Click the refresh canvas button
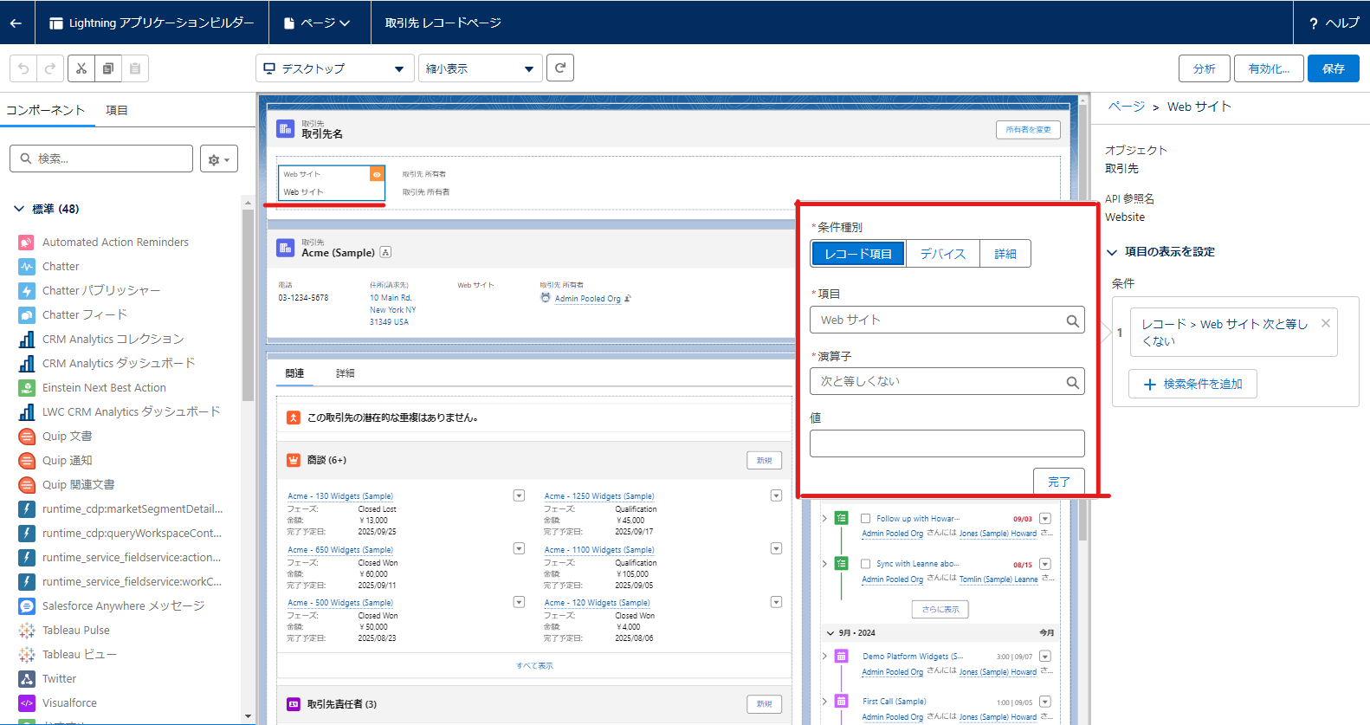Screen dimensions: 1370x725 click(x=560, y=68)
